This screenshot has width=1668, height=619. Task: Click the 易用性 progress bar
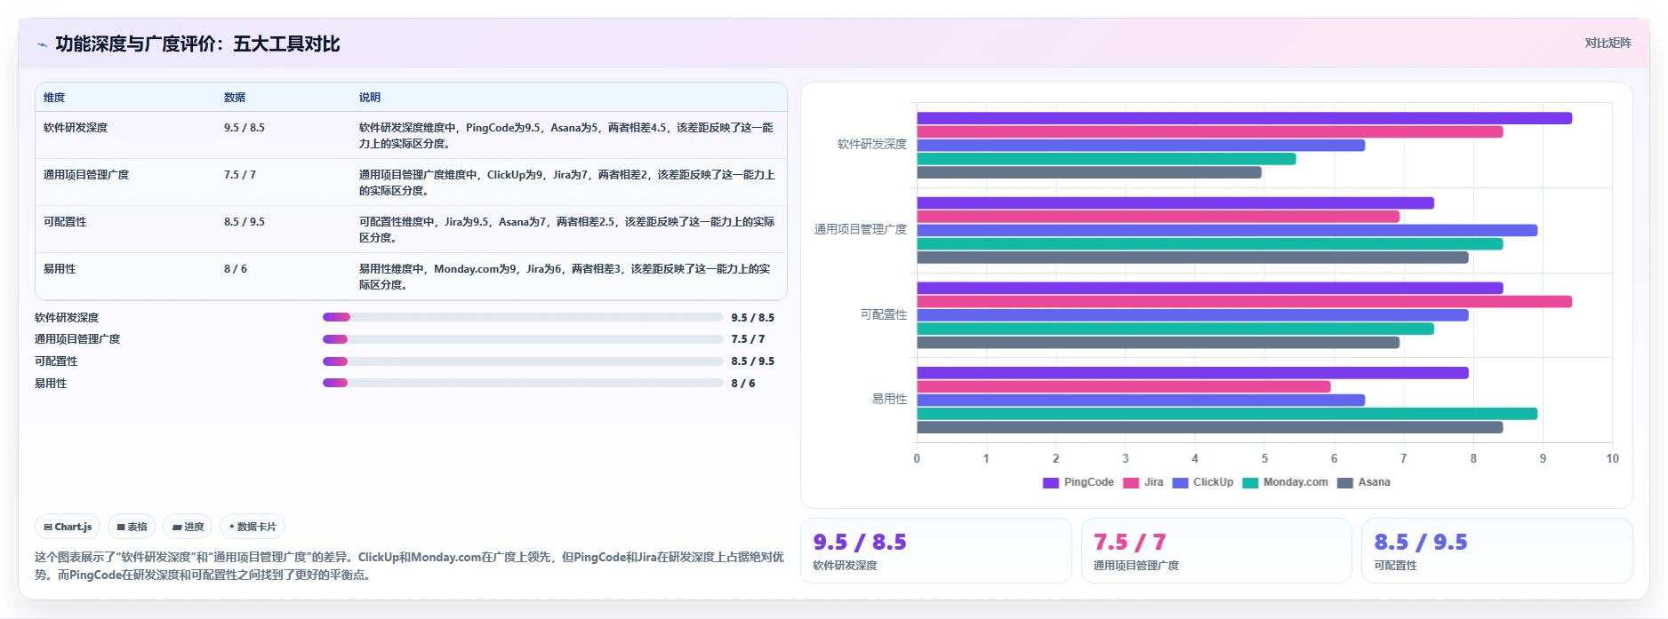(523, 383)
